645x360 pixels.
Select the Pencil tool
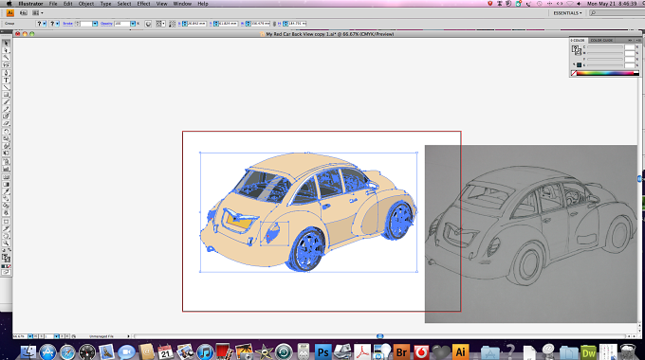[x=6, y=109]
